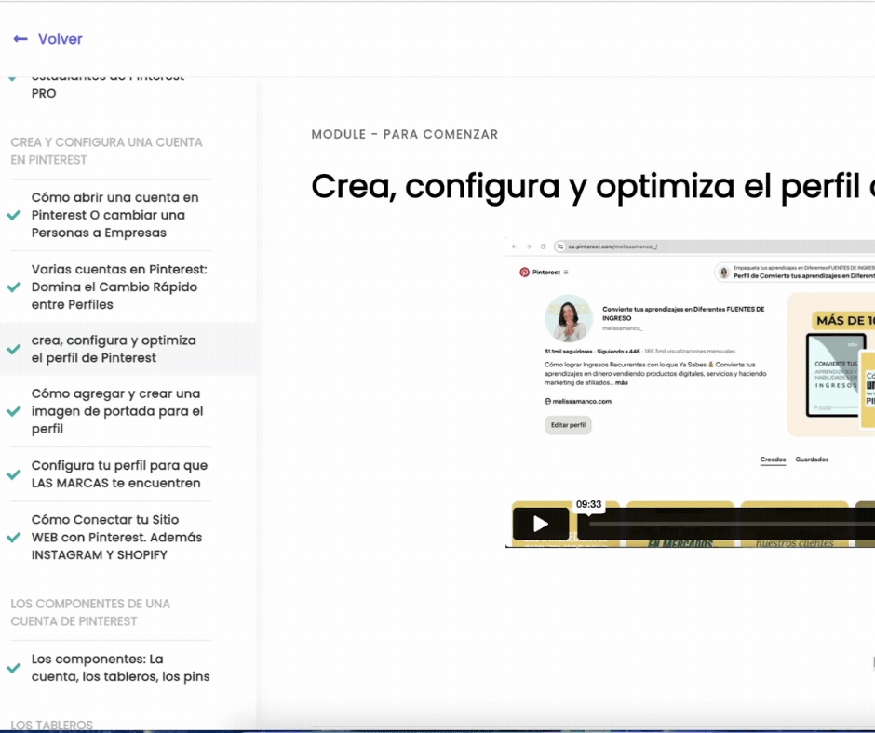Click checkmark next to Cómo abrir una cuenta
875x733 pixels.
tap(14, 215)
